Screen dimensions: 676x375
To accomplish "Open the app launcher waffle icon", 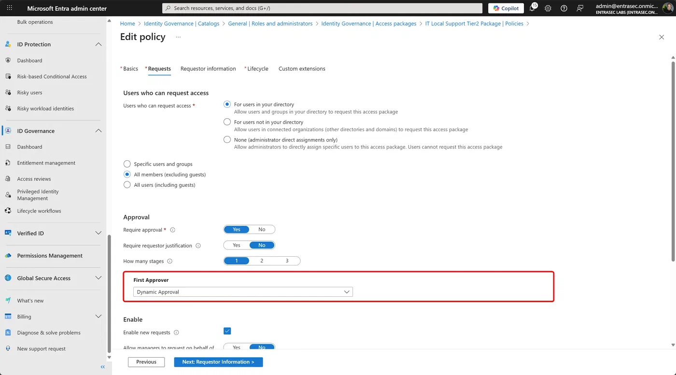I will [x=10, y=8].
